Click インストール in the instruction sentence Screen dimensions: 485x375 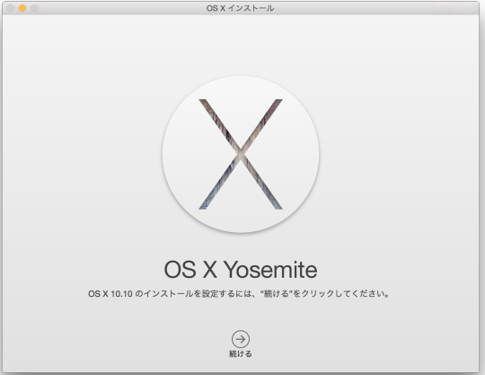(169, 293)
